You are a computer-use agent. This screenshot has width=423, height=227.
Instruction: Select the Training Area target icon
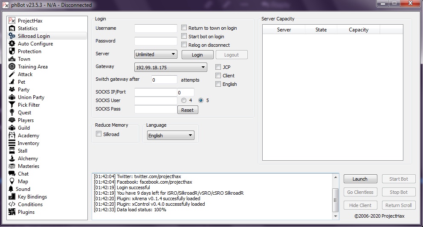12,67
